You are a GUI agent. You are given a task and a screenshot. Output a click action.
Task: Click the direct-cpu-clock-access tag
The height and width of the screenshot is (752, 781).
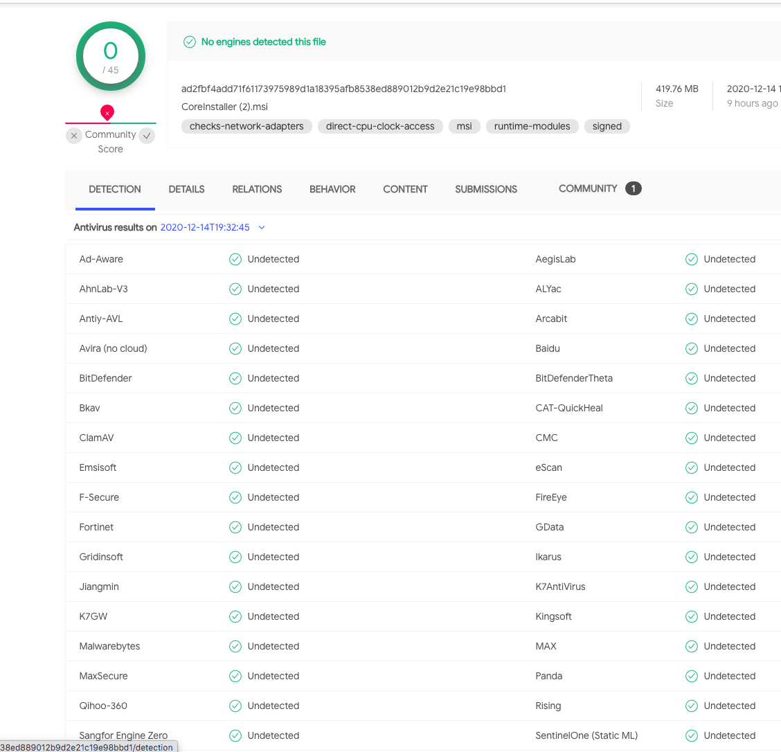[380, 127]
